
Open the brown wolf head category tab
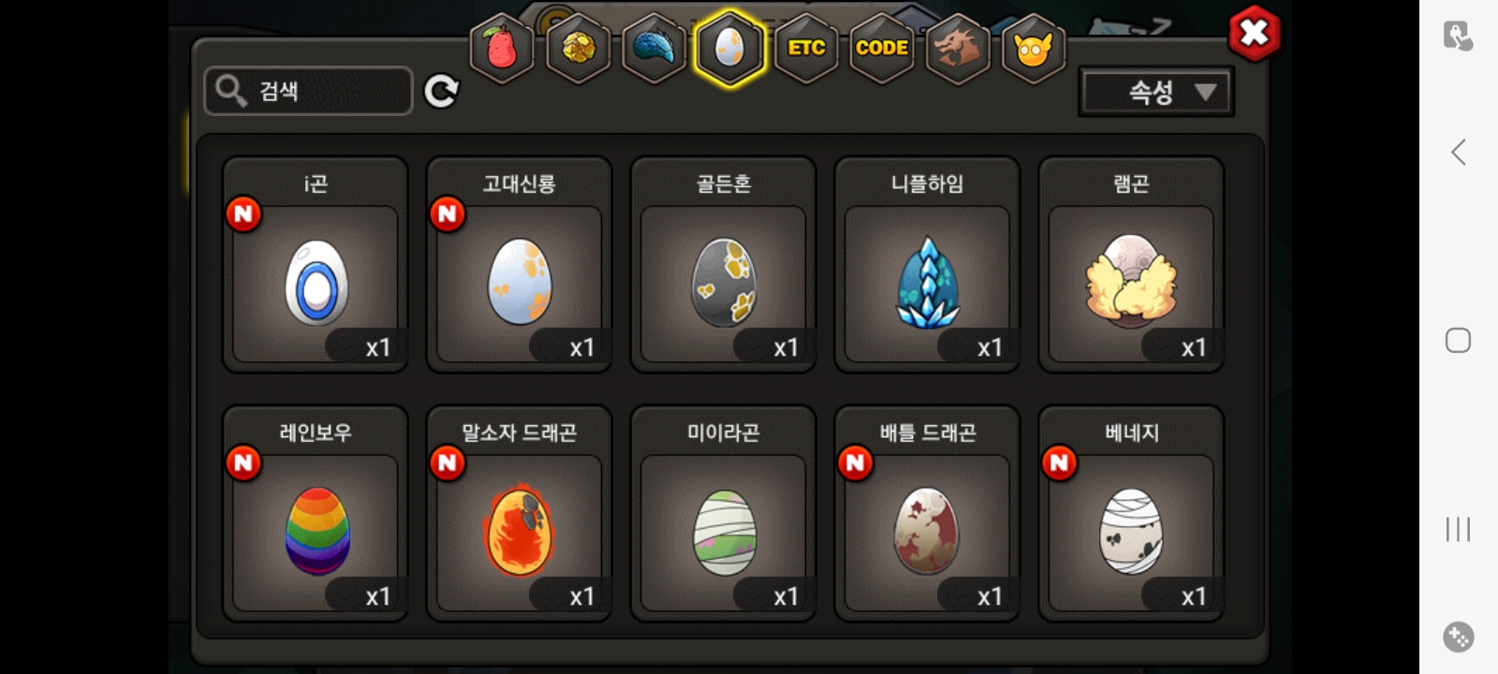[x=957, y=48]
